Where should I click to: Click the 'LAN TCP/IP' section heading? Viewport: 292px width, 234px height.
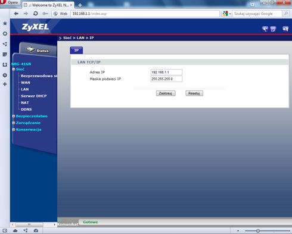[x=89, y=62]
